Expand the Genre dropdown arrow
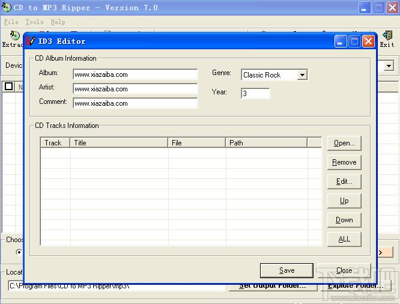The height and width of the screenshot is (304, 400). [302, 75]
